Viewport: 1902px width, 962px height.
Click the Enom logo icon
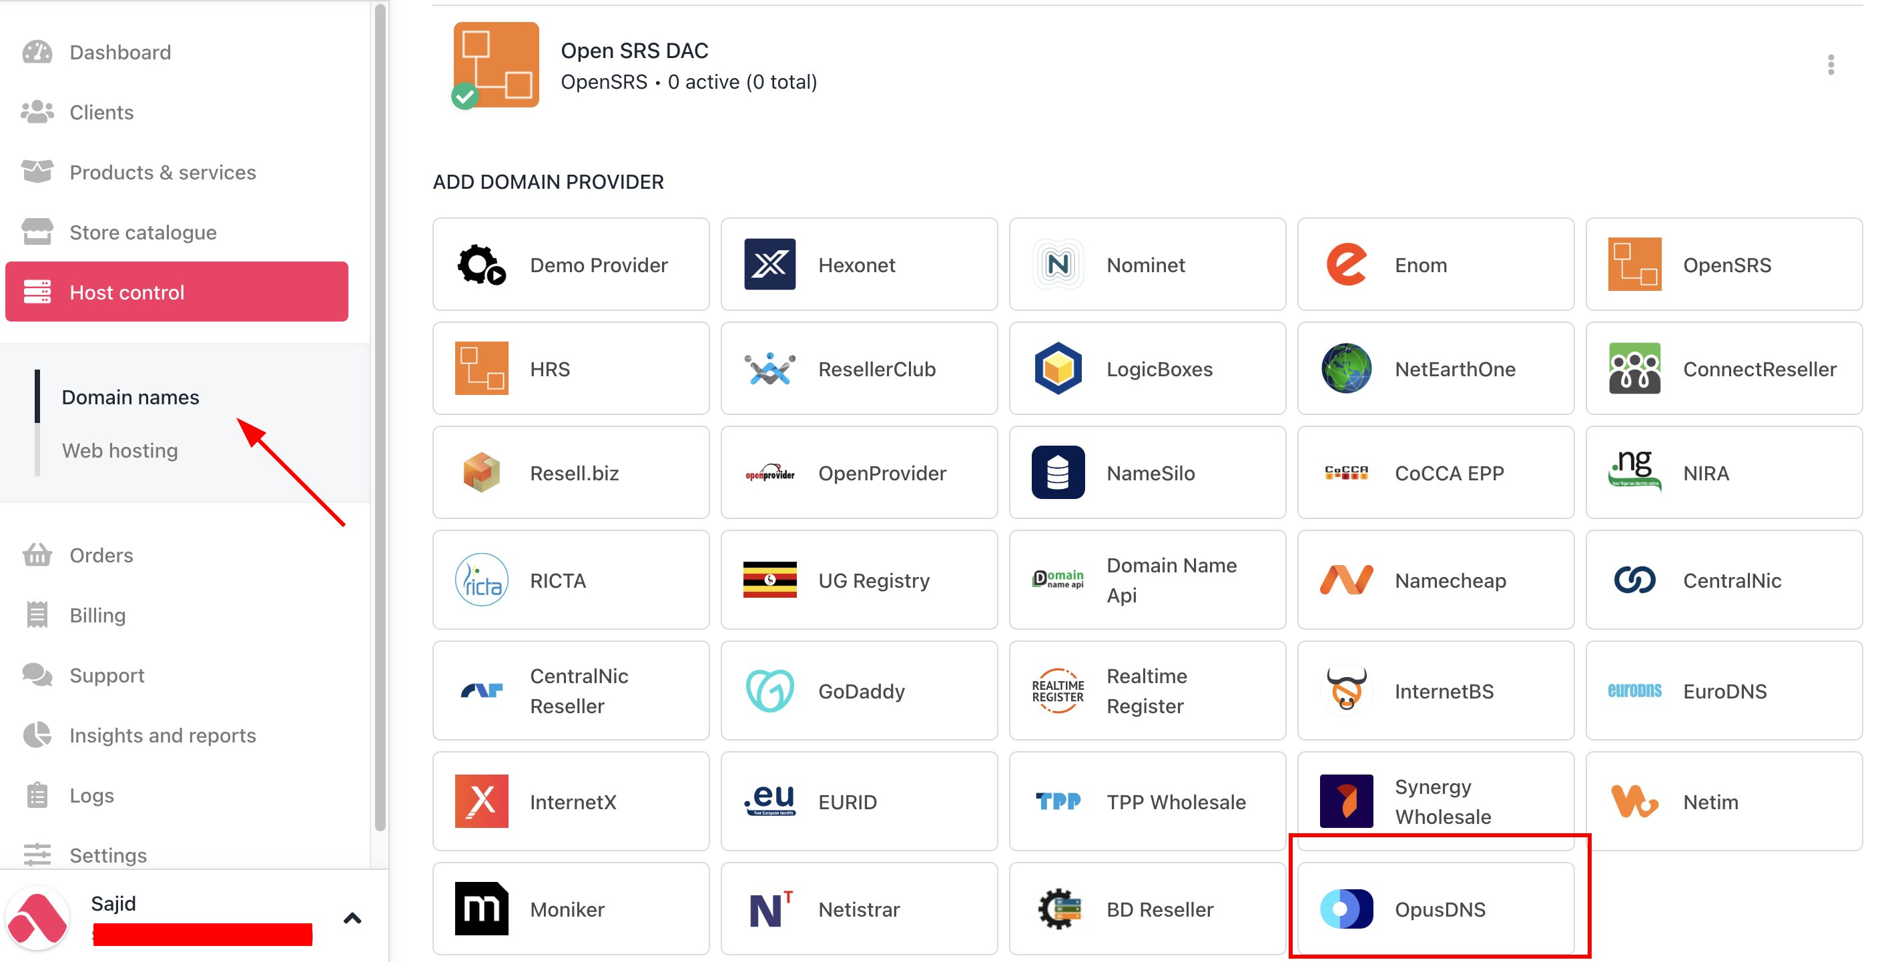point(1347,264)
